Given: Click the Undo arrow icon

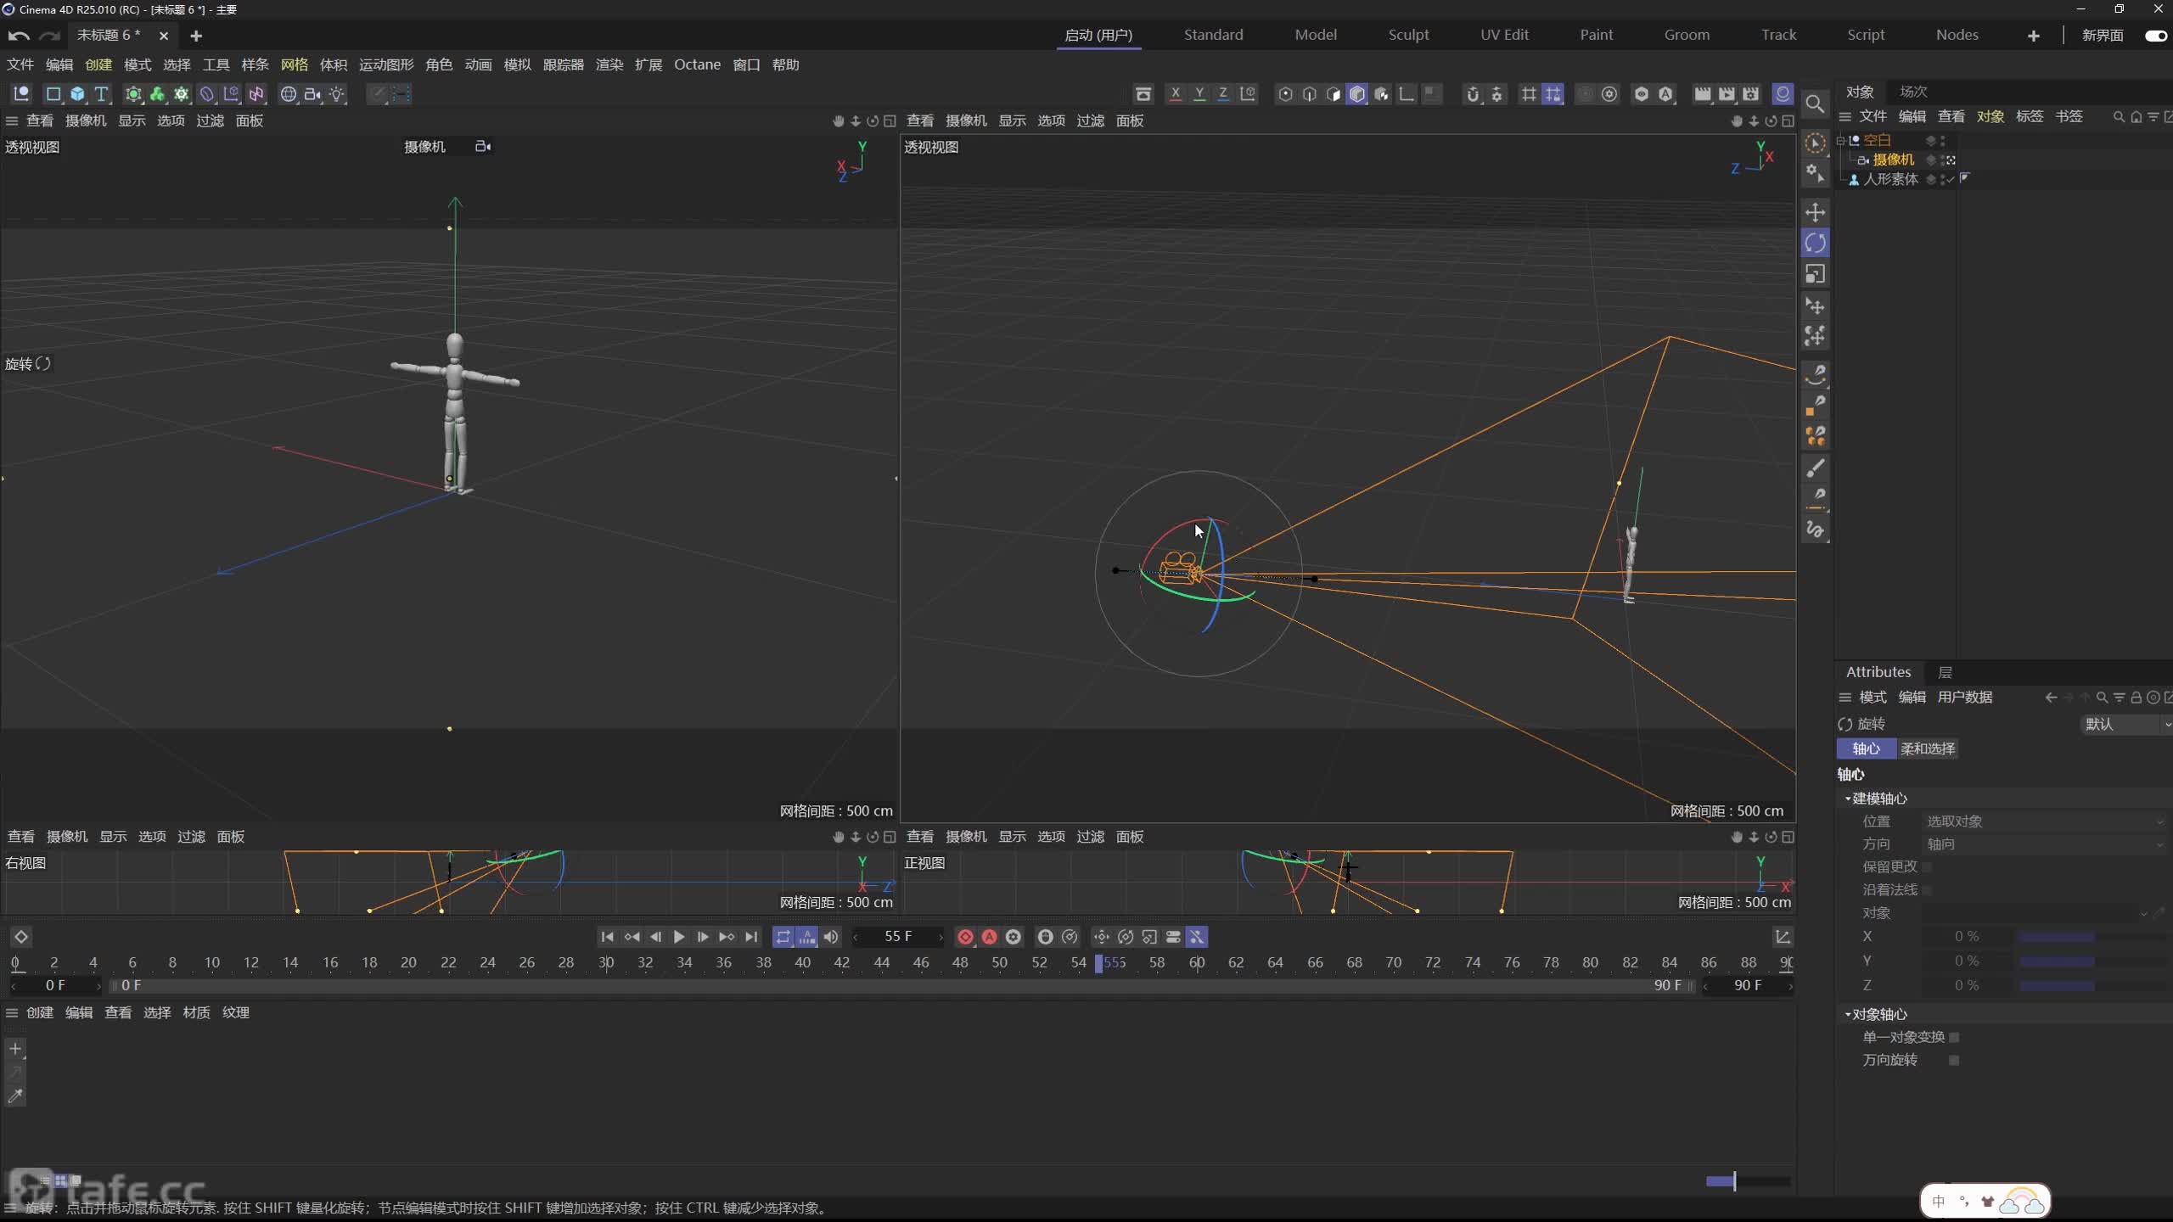Looking at the screenshot, I should [19, 36].
